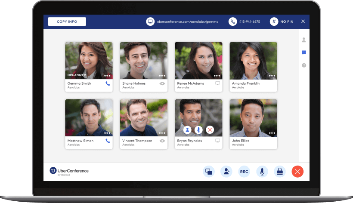Viewport: 353px width, 203px height.
Task: Click the COPY INFO button
Action: point(67,22)
